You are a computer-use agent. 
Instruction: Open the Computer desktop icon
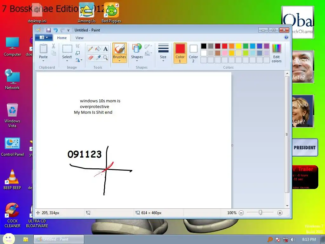pyautogui.click(x=12, y=47)
